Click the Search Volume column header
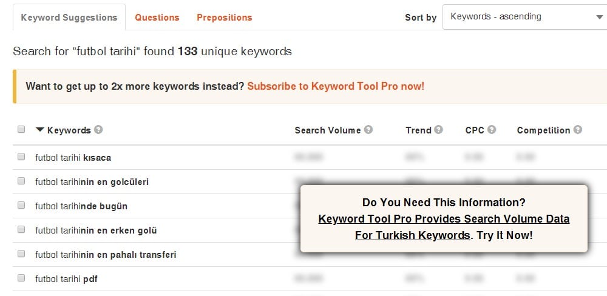This screenshot has width=607, height=296. pos(328,130)
